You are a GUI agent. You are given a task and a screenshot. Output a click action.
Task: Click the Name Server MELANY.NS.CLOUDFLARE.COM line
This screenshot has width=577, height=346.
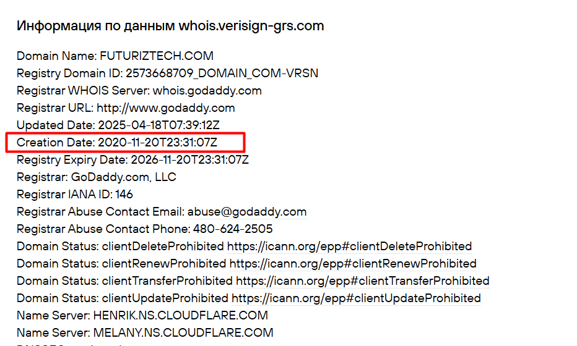click(145, 333)
